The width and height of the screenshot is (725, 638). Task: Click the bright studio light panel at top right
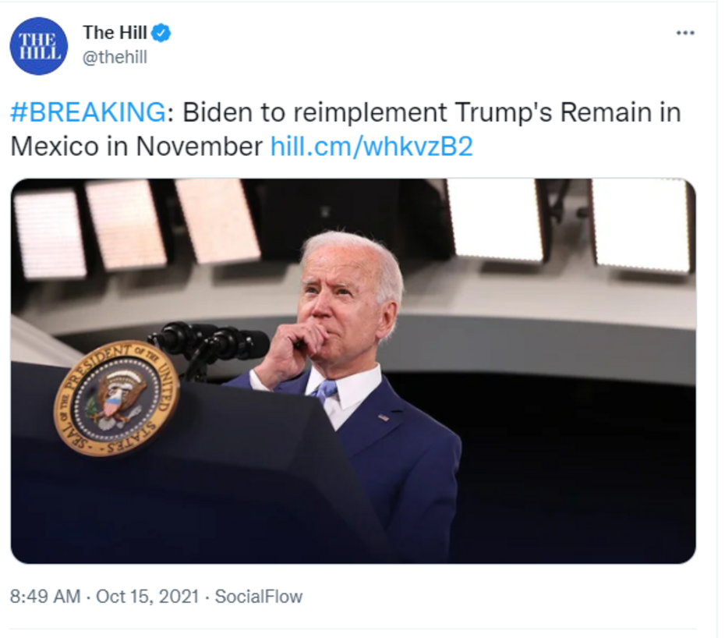(642, 225)
